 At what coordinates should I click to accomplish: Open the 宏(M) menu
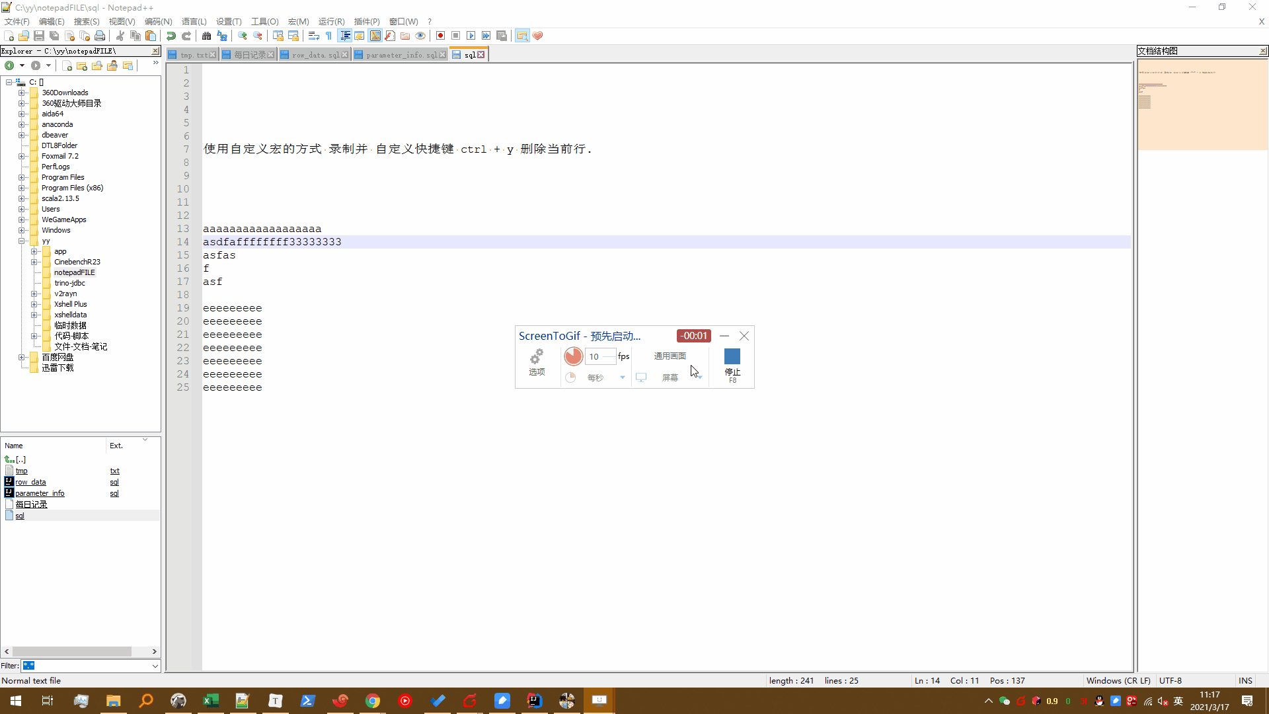[x=298, y=21]
